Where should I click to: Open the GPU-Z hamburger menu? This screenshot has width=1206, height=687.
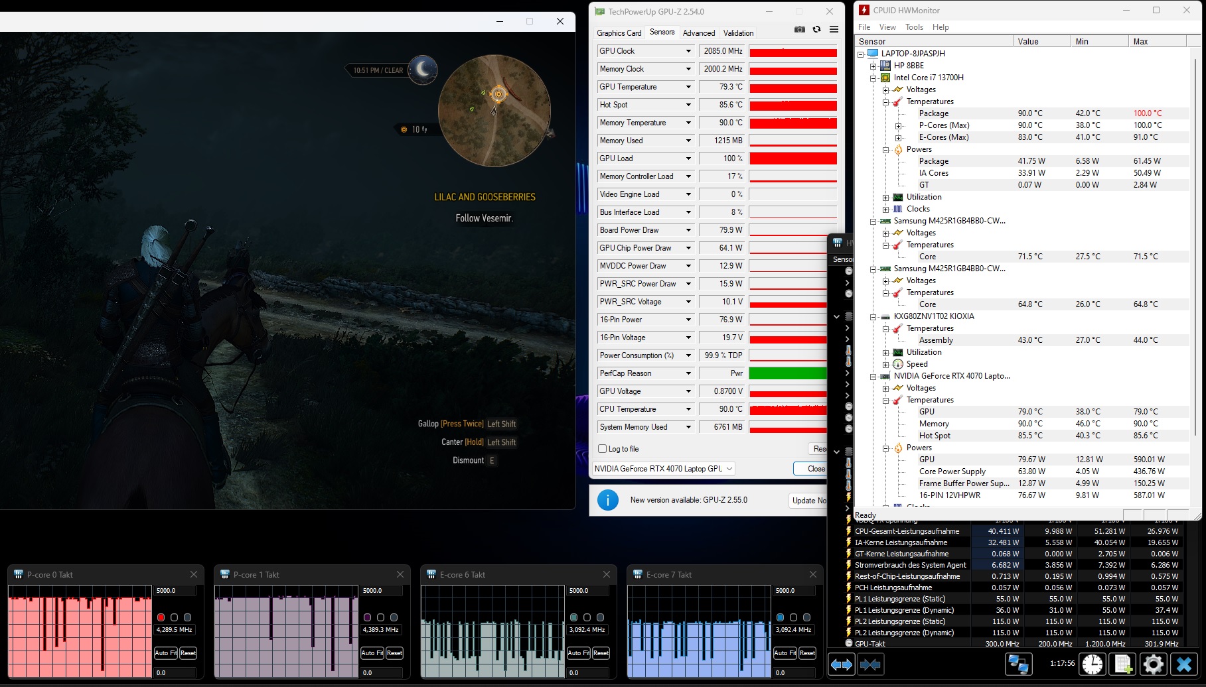[x=834, y=29]
